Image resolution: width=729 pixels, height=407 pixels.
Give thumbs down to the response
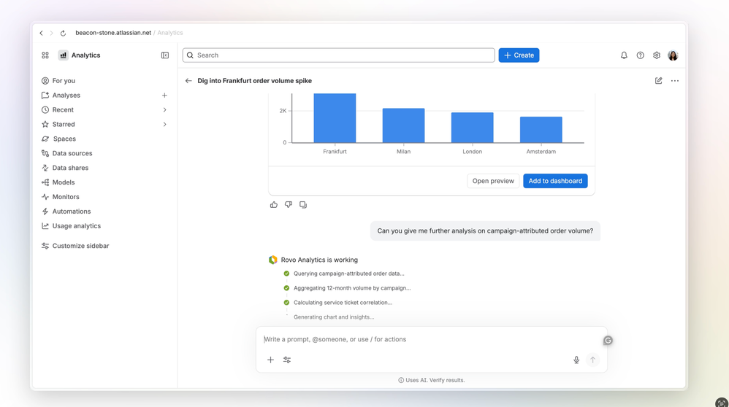tap(289, 205)
